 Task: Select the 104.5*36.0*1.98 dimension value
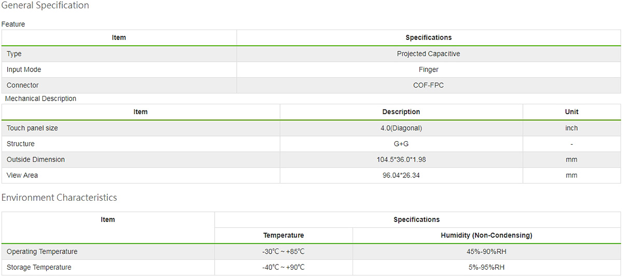[x=401, y=159]
